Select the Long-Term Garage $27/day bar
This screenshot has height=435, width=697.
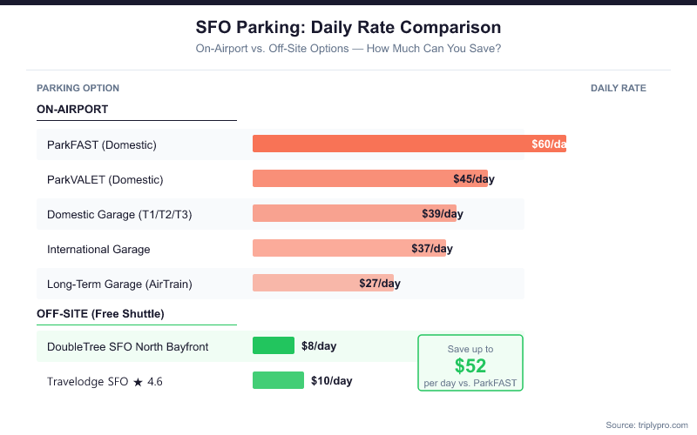pyautogui.click(x=322, y=283)
